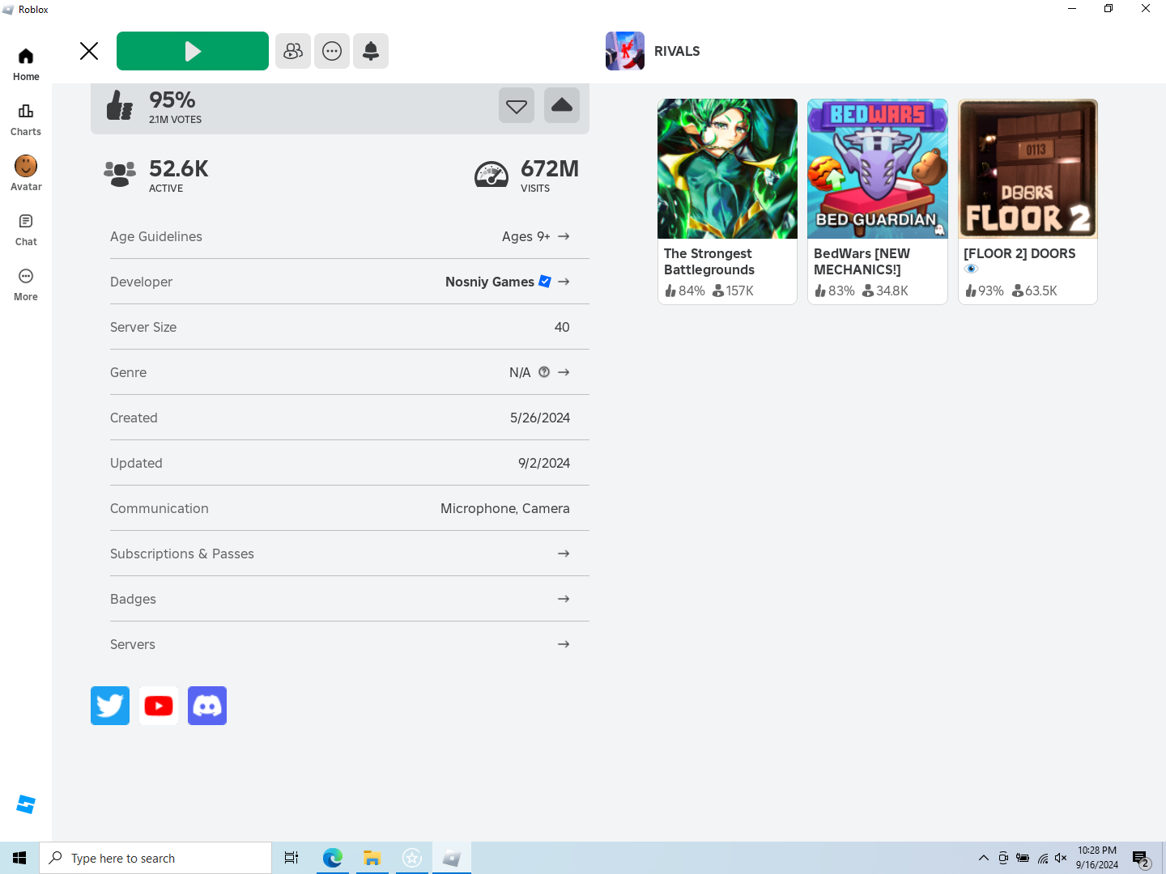The width and height of the screenshot is (1166, 874).
Task: Click the Updated date 9/2/2024
Action: pyautogui.click(x=544, y=463)
